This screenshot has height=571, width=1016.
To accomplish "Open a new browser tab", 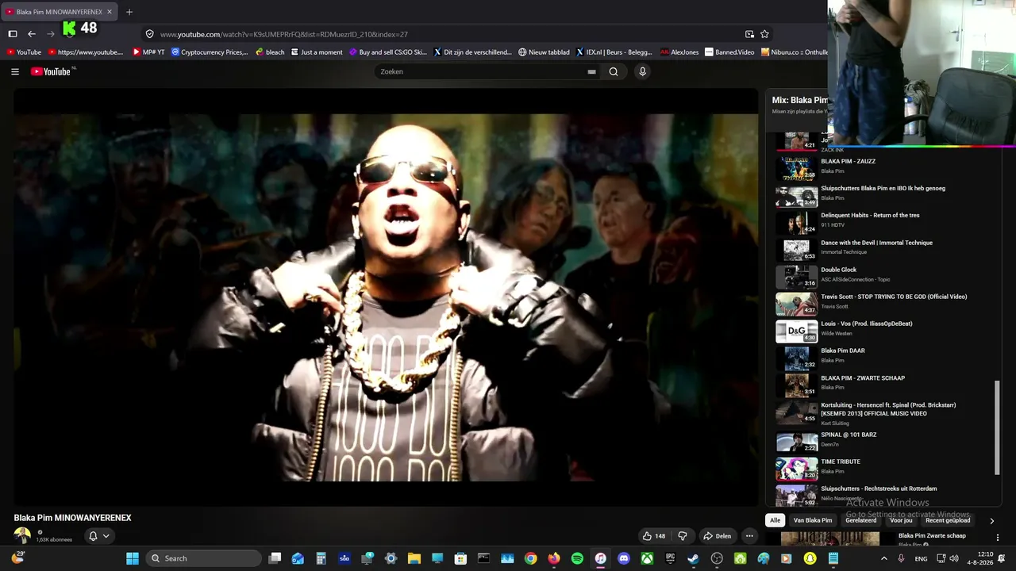I will [129, 12].
